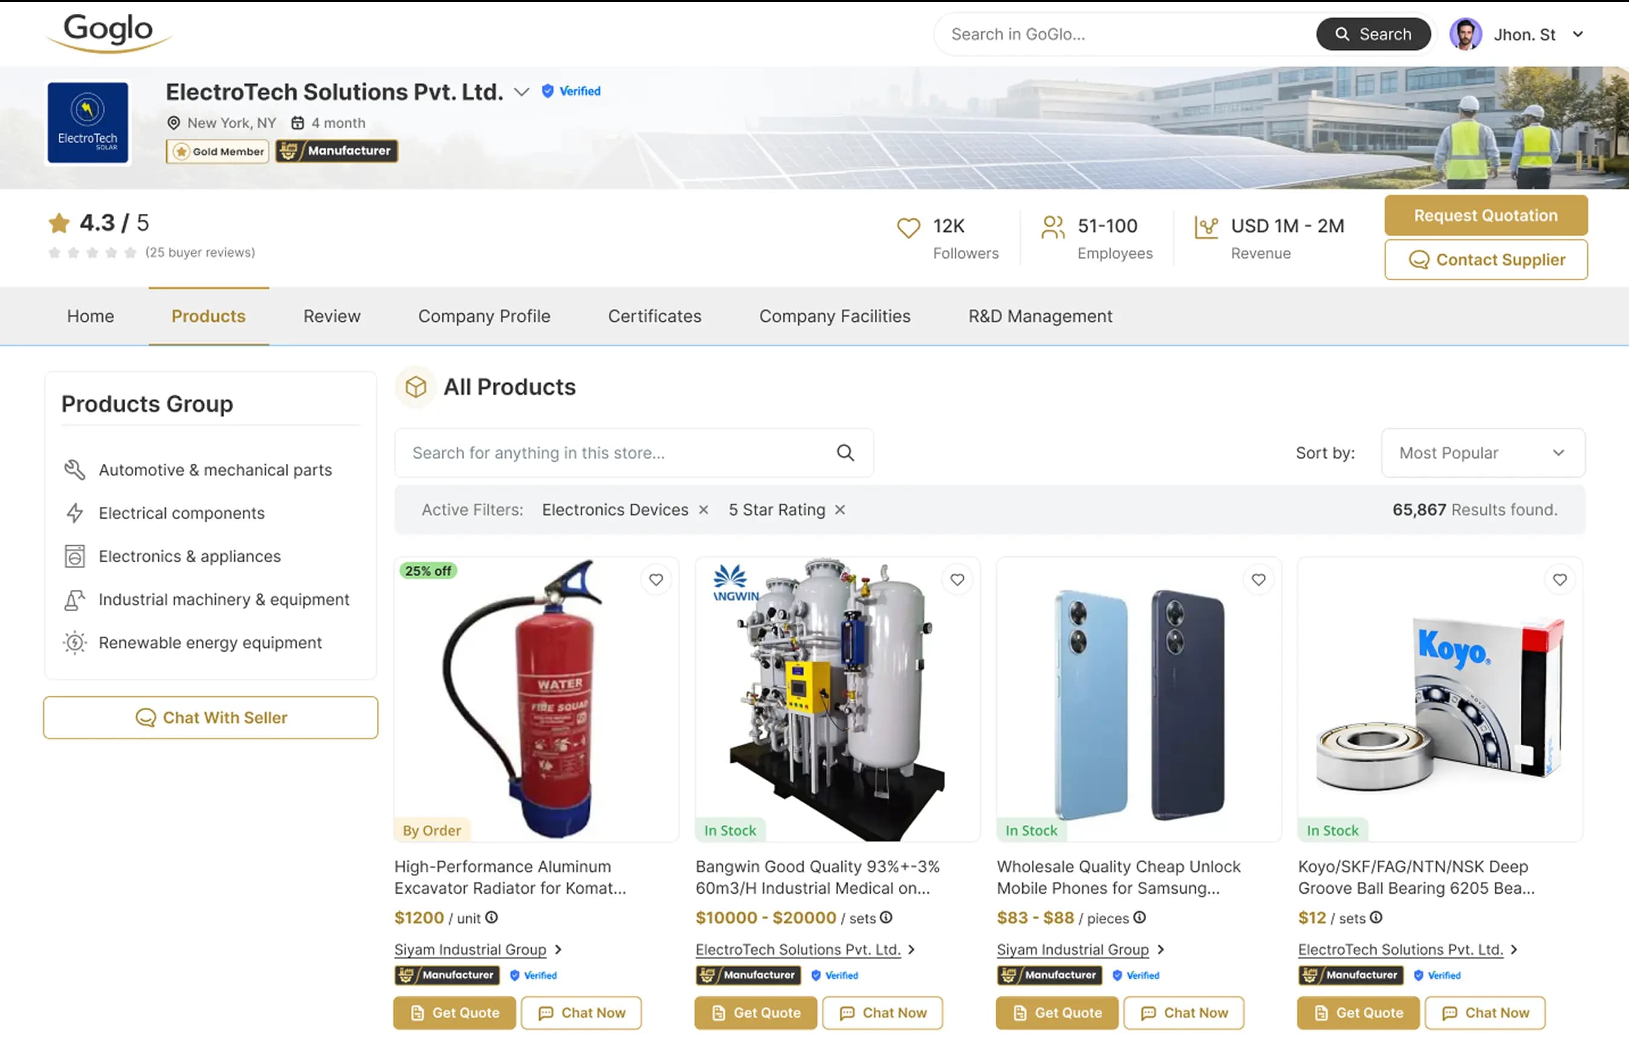Image resolution: width=1629 pixels, height=1046 pixels.
Task: Open the Industrial machinery & equipment category icon
Action: click(x=76, y=599)
